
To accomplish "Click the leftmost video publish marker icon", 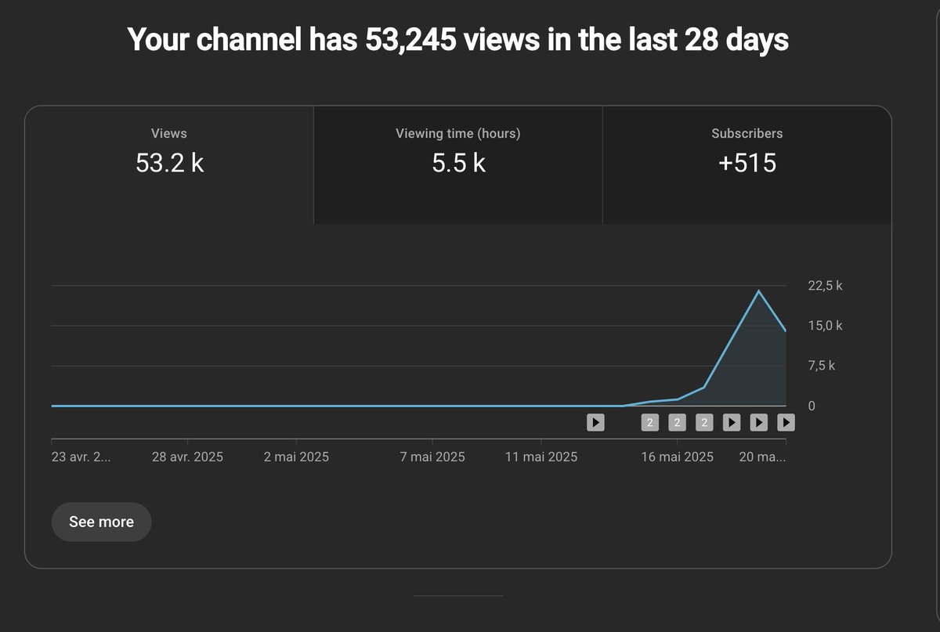I will [595, 422].
